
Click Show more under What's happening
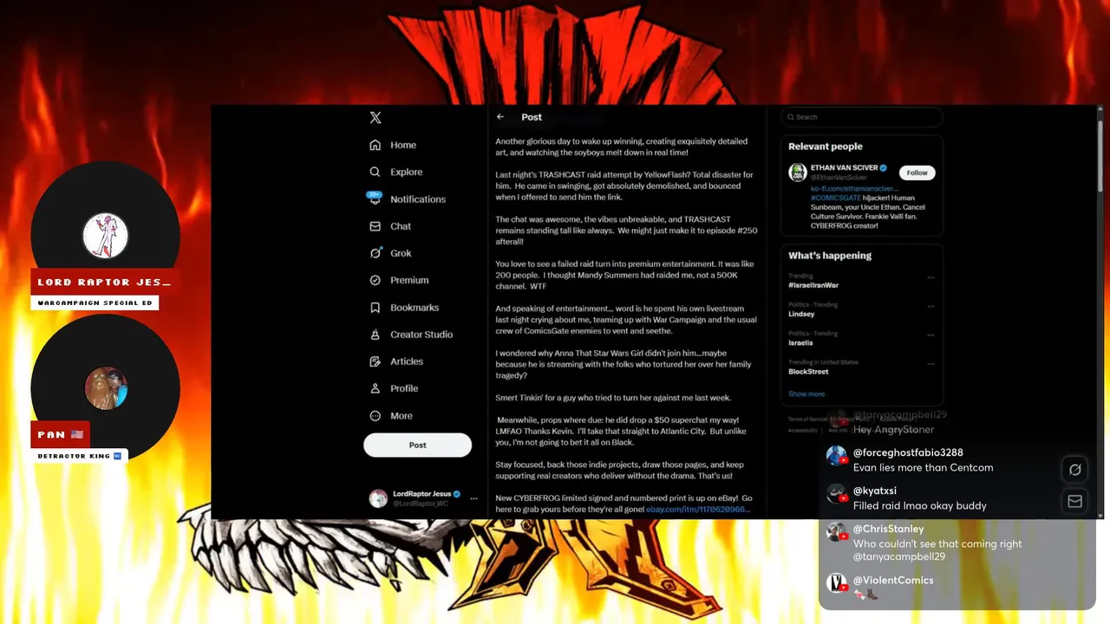coord(806,393)
